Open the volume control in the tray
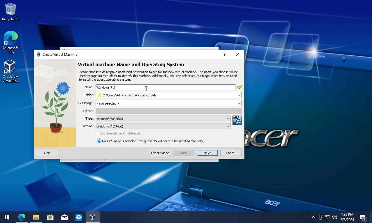Screen dimensions: 372x223 coord(335,217)
